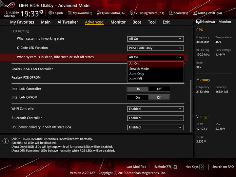Click the info circle icon
This screenshot has height=177, width=236.
coord(6,141)
